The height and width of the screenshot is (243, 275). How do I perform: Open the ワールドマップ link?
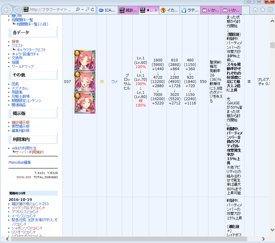pos(23,66)
